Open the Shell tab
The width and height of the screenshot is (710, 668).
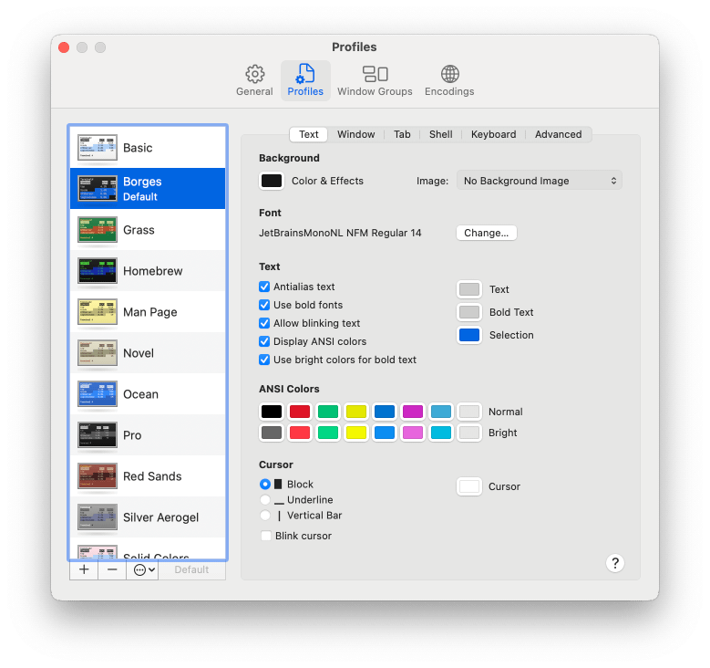pos(440,134)
